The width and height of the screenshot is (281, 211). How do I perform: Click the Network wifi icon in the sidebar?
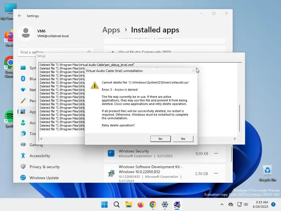23,90
